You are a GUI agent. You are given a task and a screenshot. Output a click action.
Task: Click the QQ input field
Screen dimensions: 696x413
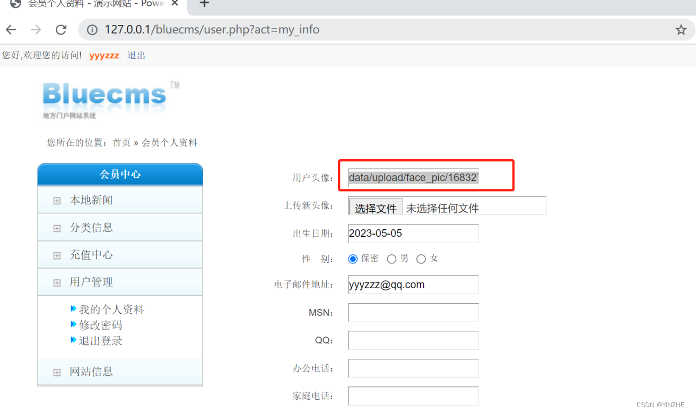pos(413,340)
